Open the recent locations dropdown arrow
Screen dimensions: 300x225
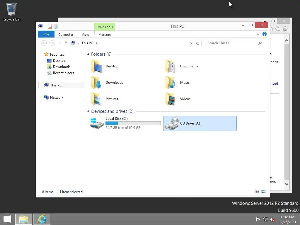(x=59, y=43)
